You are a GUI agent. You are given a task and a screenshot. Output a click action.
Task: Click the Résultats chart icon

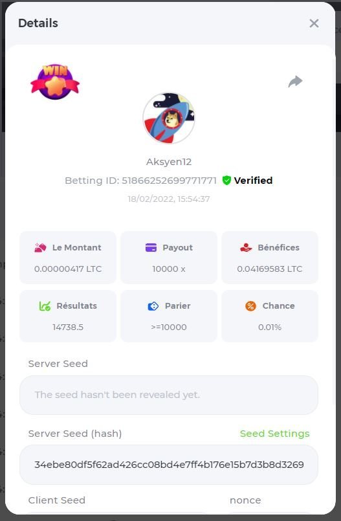tap(45, 305)
